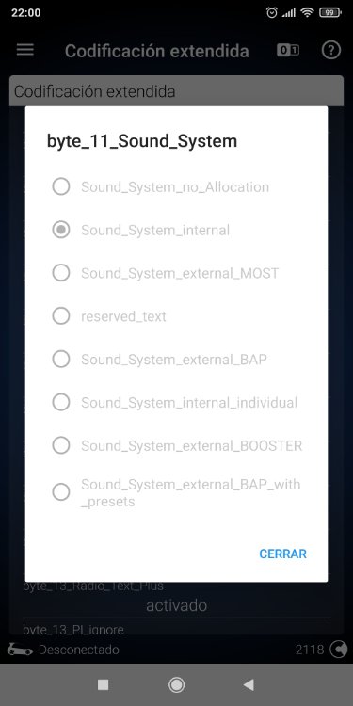Select Sound_System_internal_individual option
The image size is (353, 706).
coord(177,402)
